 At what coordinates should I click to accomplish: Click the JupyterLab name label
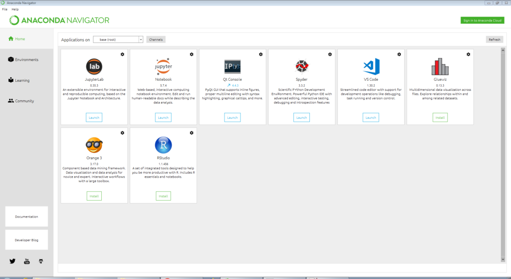pos(94,79)
